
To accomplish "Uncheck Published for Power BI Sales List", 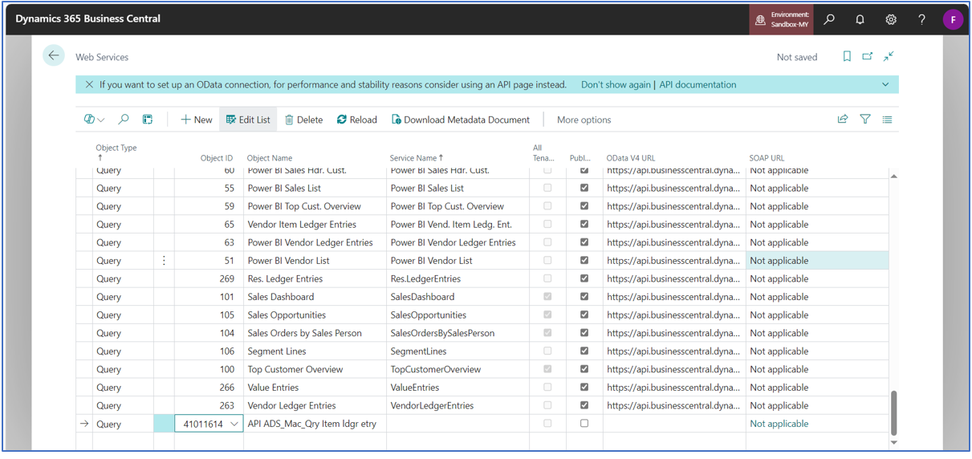I will pyautogui.click(x=584, y=188).
